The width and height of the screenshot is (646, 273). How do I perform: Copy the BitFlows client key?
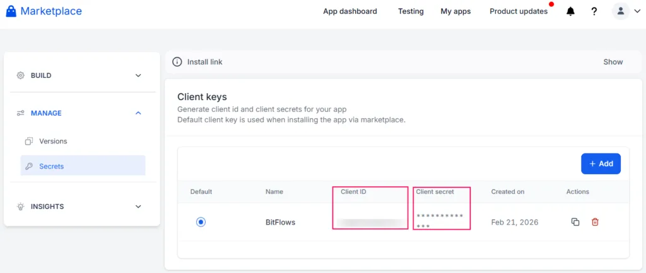[575, 222]
